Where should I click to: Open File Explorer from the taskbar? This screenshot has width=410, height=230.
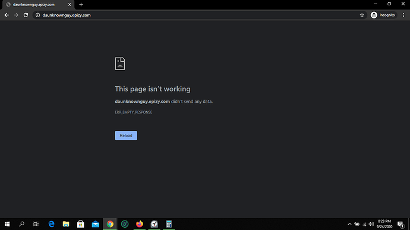point(66,224)
